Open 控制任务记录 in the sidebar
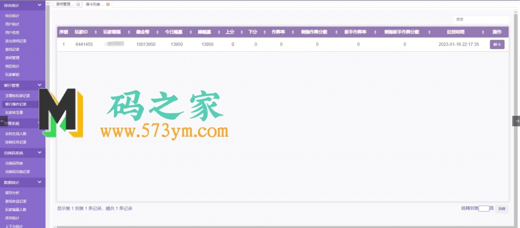Viewport: 520px width, 228px height. [16, 142]
